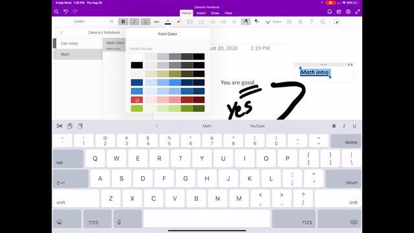Screen dimensions: 414x233
Task: Tap the tab key
Action: (68, 159)
